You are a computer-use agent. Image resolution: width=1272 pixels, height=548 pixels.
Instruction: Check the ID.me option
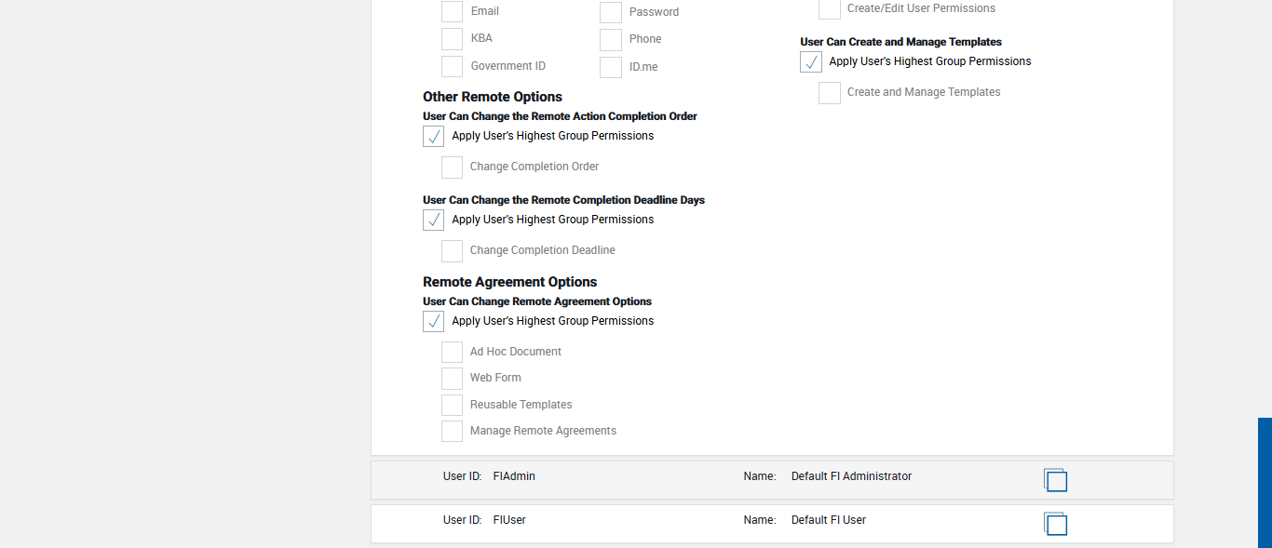(610, 67)
